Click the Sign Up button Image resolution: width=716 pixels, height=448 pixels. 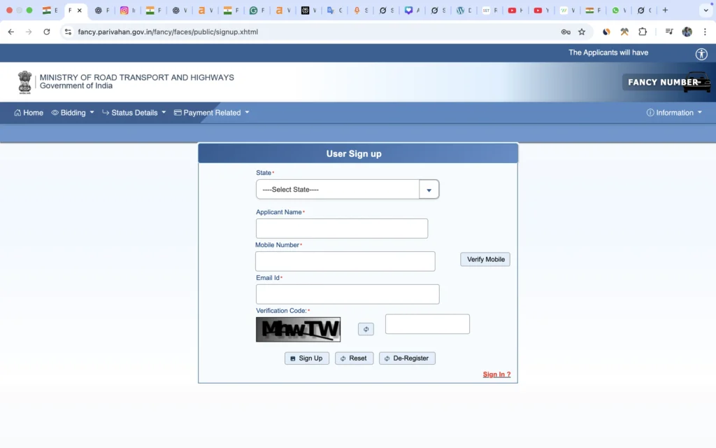pyautogui.click(x=306, y=358)
